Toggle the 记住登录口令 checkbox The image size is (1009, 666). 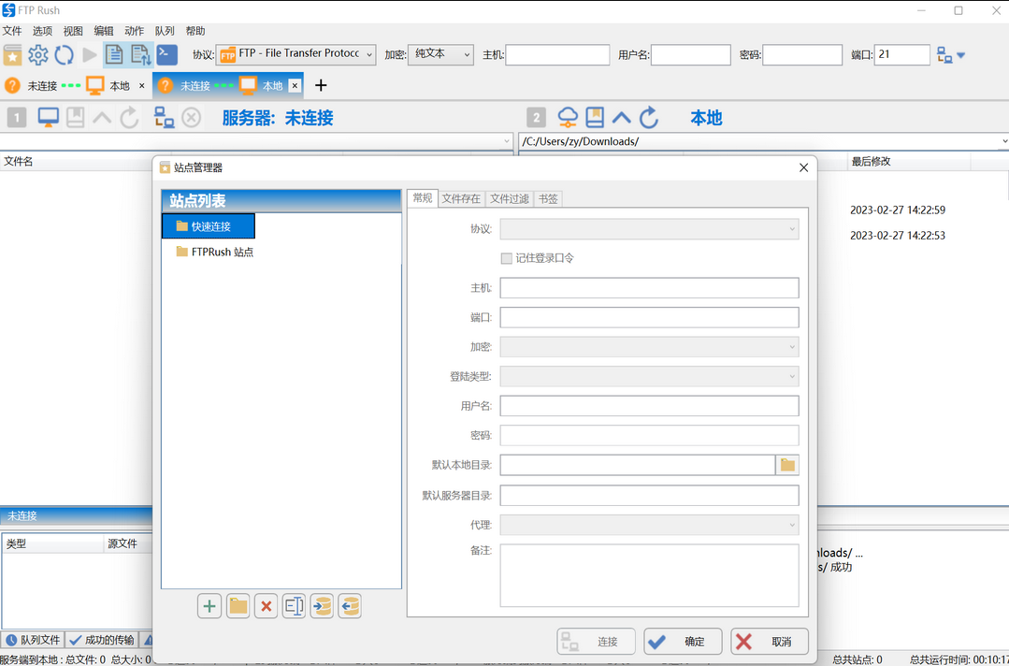click(507, 258)
